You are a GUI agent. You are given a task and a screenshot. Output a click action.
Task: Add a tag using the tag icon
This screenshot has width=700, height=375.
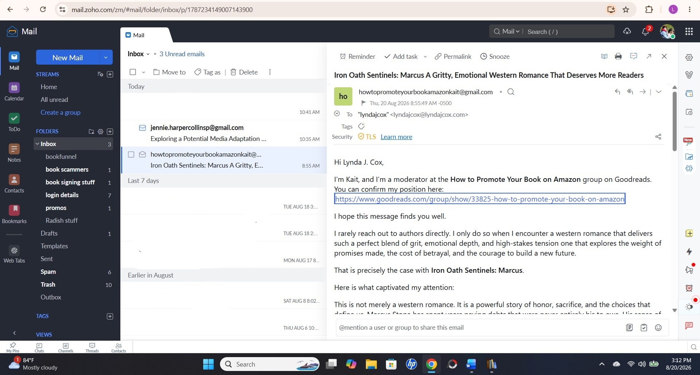coord(361,126)
